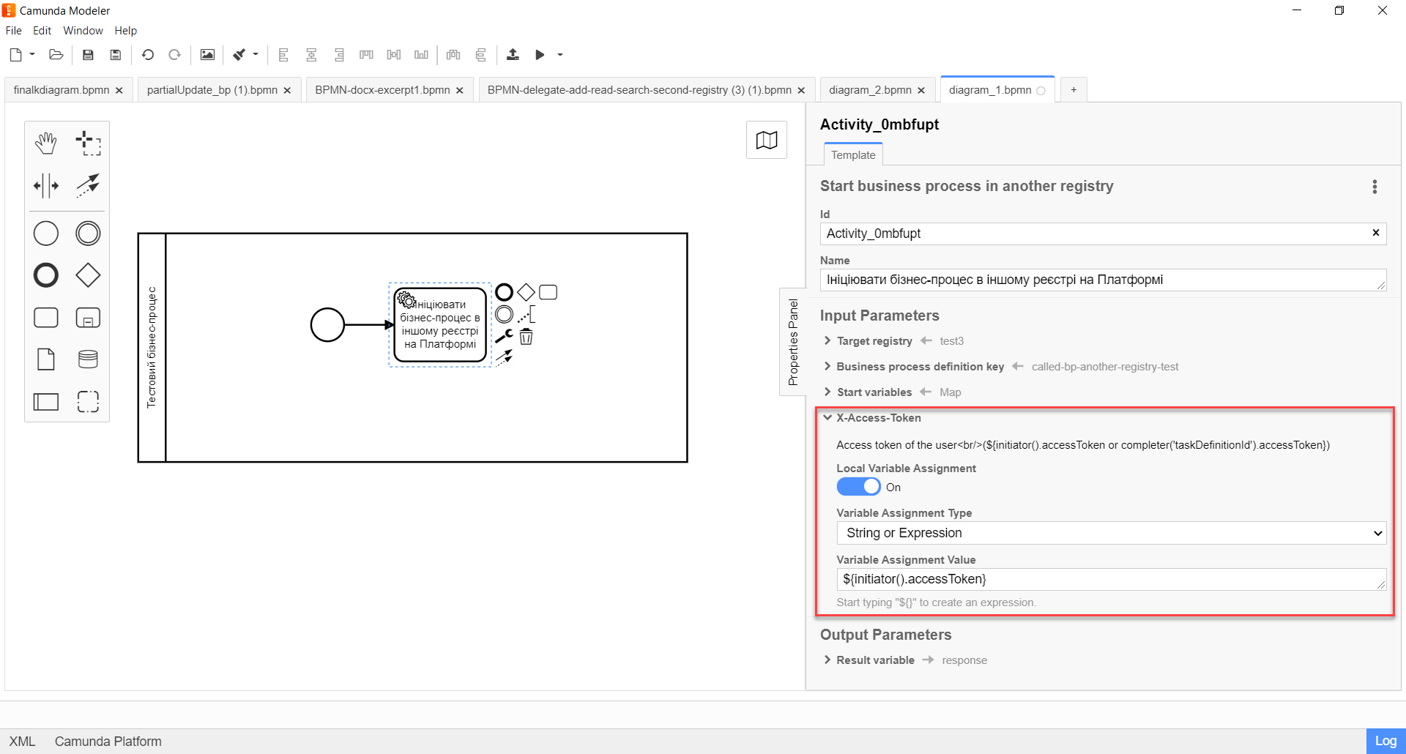
Task: Append task from the context pad
Action: (x=548, y=293)
